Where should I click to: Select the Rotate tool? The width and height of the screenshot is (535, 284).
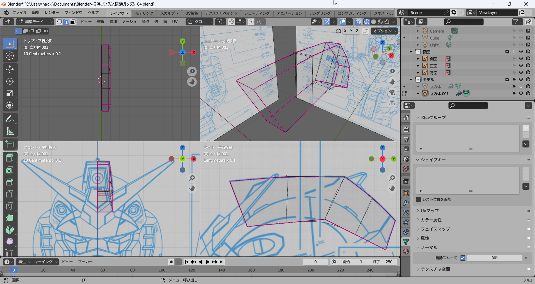point(10,81)
